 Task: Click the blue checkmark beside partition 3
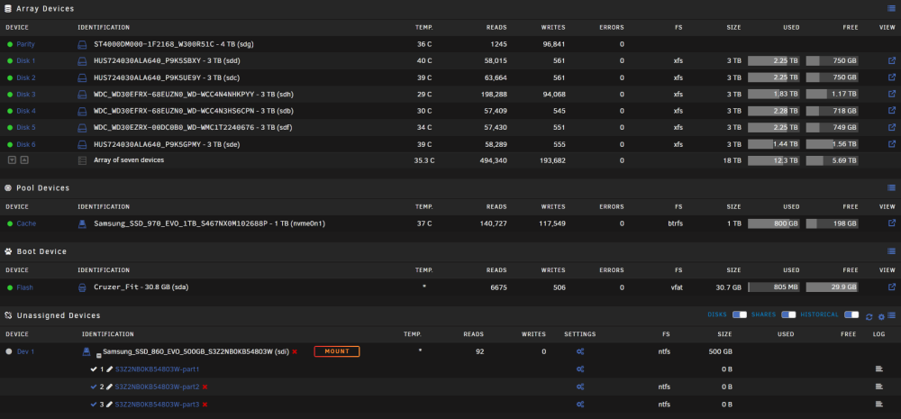tap(94, 405)
